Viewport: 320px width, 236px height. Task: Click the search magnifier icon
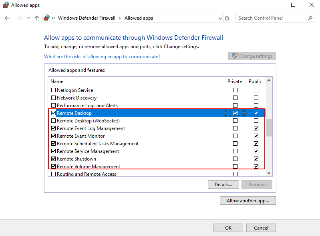310,18
